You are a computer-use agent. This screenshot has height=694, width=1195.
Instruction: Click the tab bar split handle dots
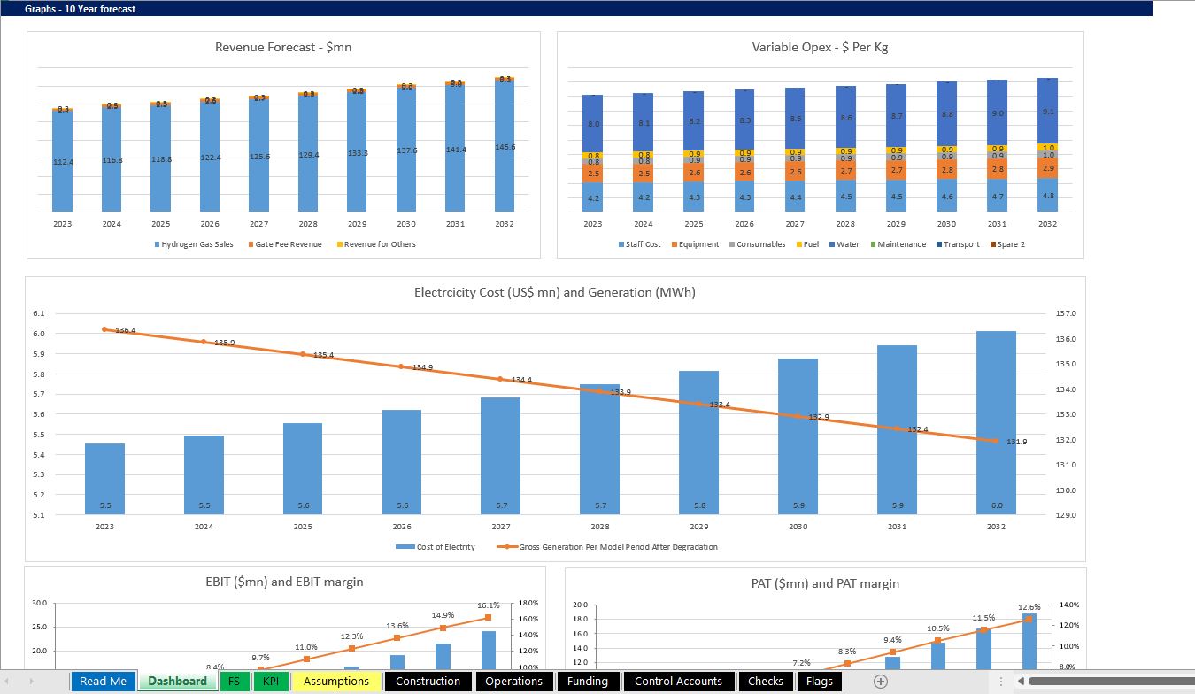point(1001,681)
